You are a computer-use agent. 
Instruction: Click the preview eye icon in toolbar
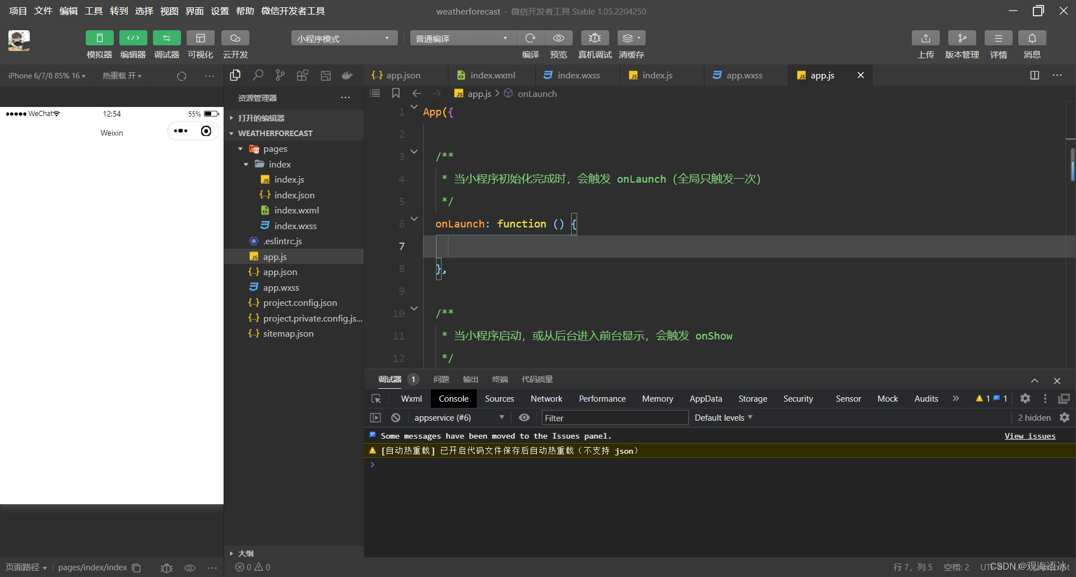pyautogui.click(x=559, y=38)
